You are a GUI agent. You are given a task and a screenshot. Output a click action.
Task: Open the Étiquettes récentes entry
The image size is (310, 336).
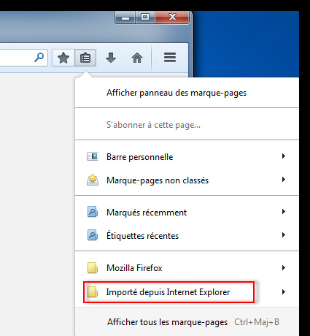click(187, 236)
